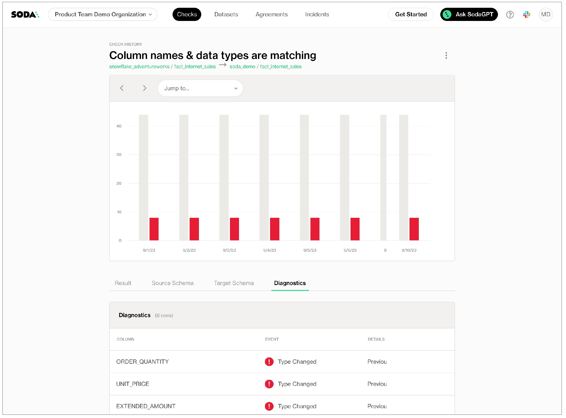Switch to the Source Schema tab

pos(173,283)
